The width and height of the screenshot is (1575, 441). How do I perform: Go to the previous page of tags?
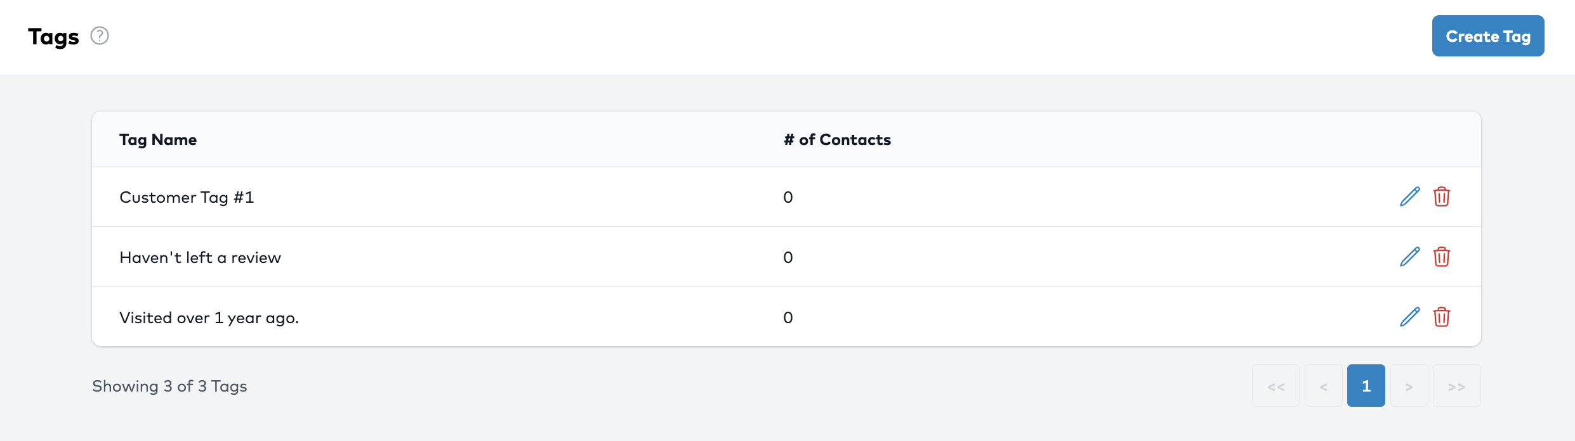(1323, 386)
